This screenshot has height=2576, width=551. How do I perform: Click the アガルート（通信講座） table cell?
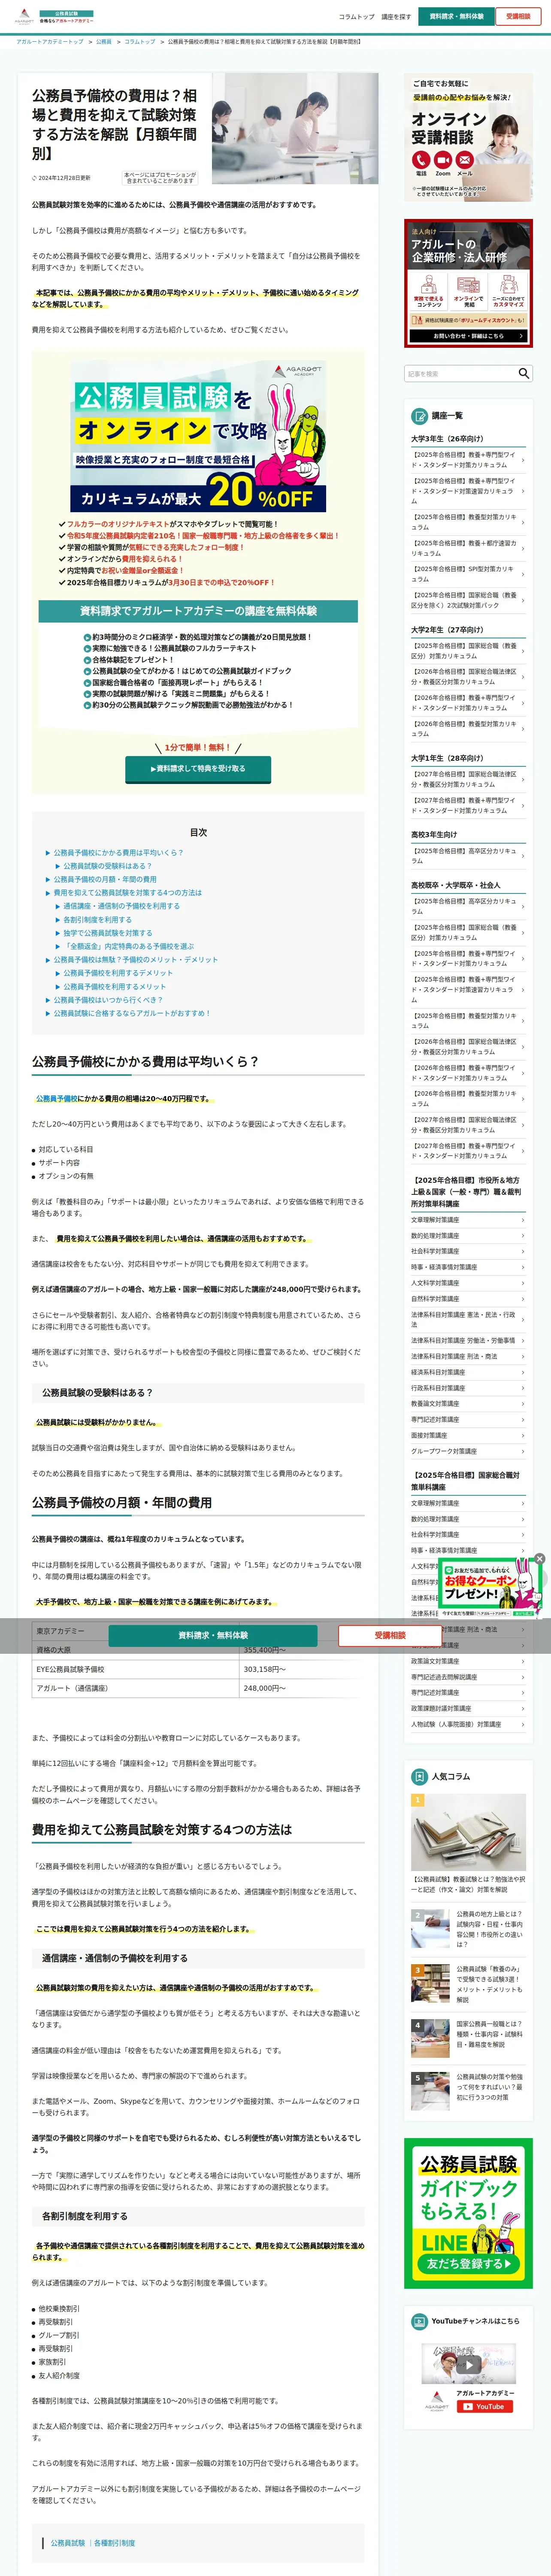(135, 1688)
